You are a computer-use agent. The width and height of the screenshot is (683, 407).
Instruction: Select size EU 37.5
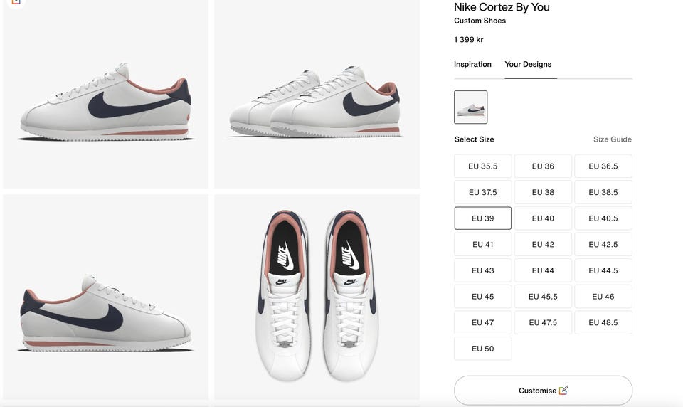click(482, 192)
